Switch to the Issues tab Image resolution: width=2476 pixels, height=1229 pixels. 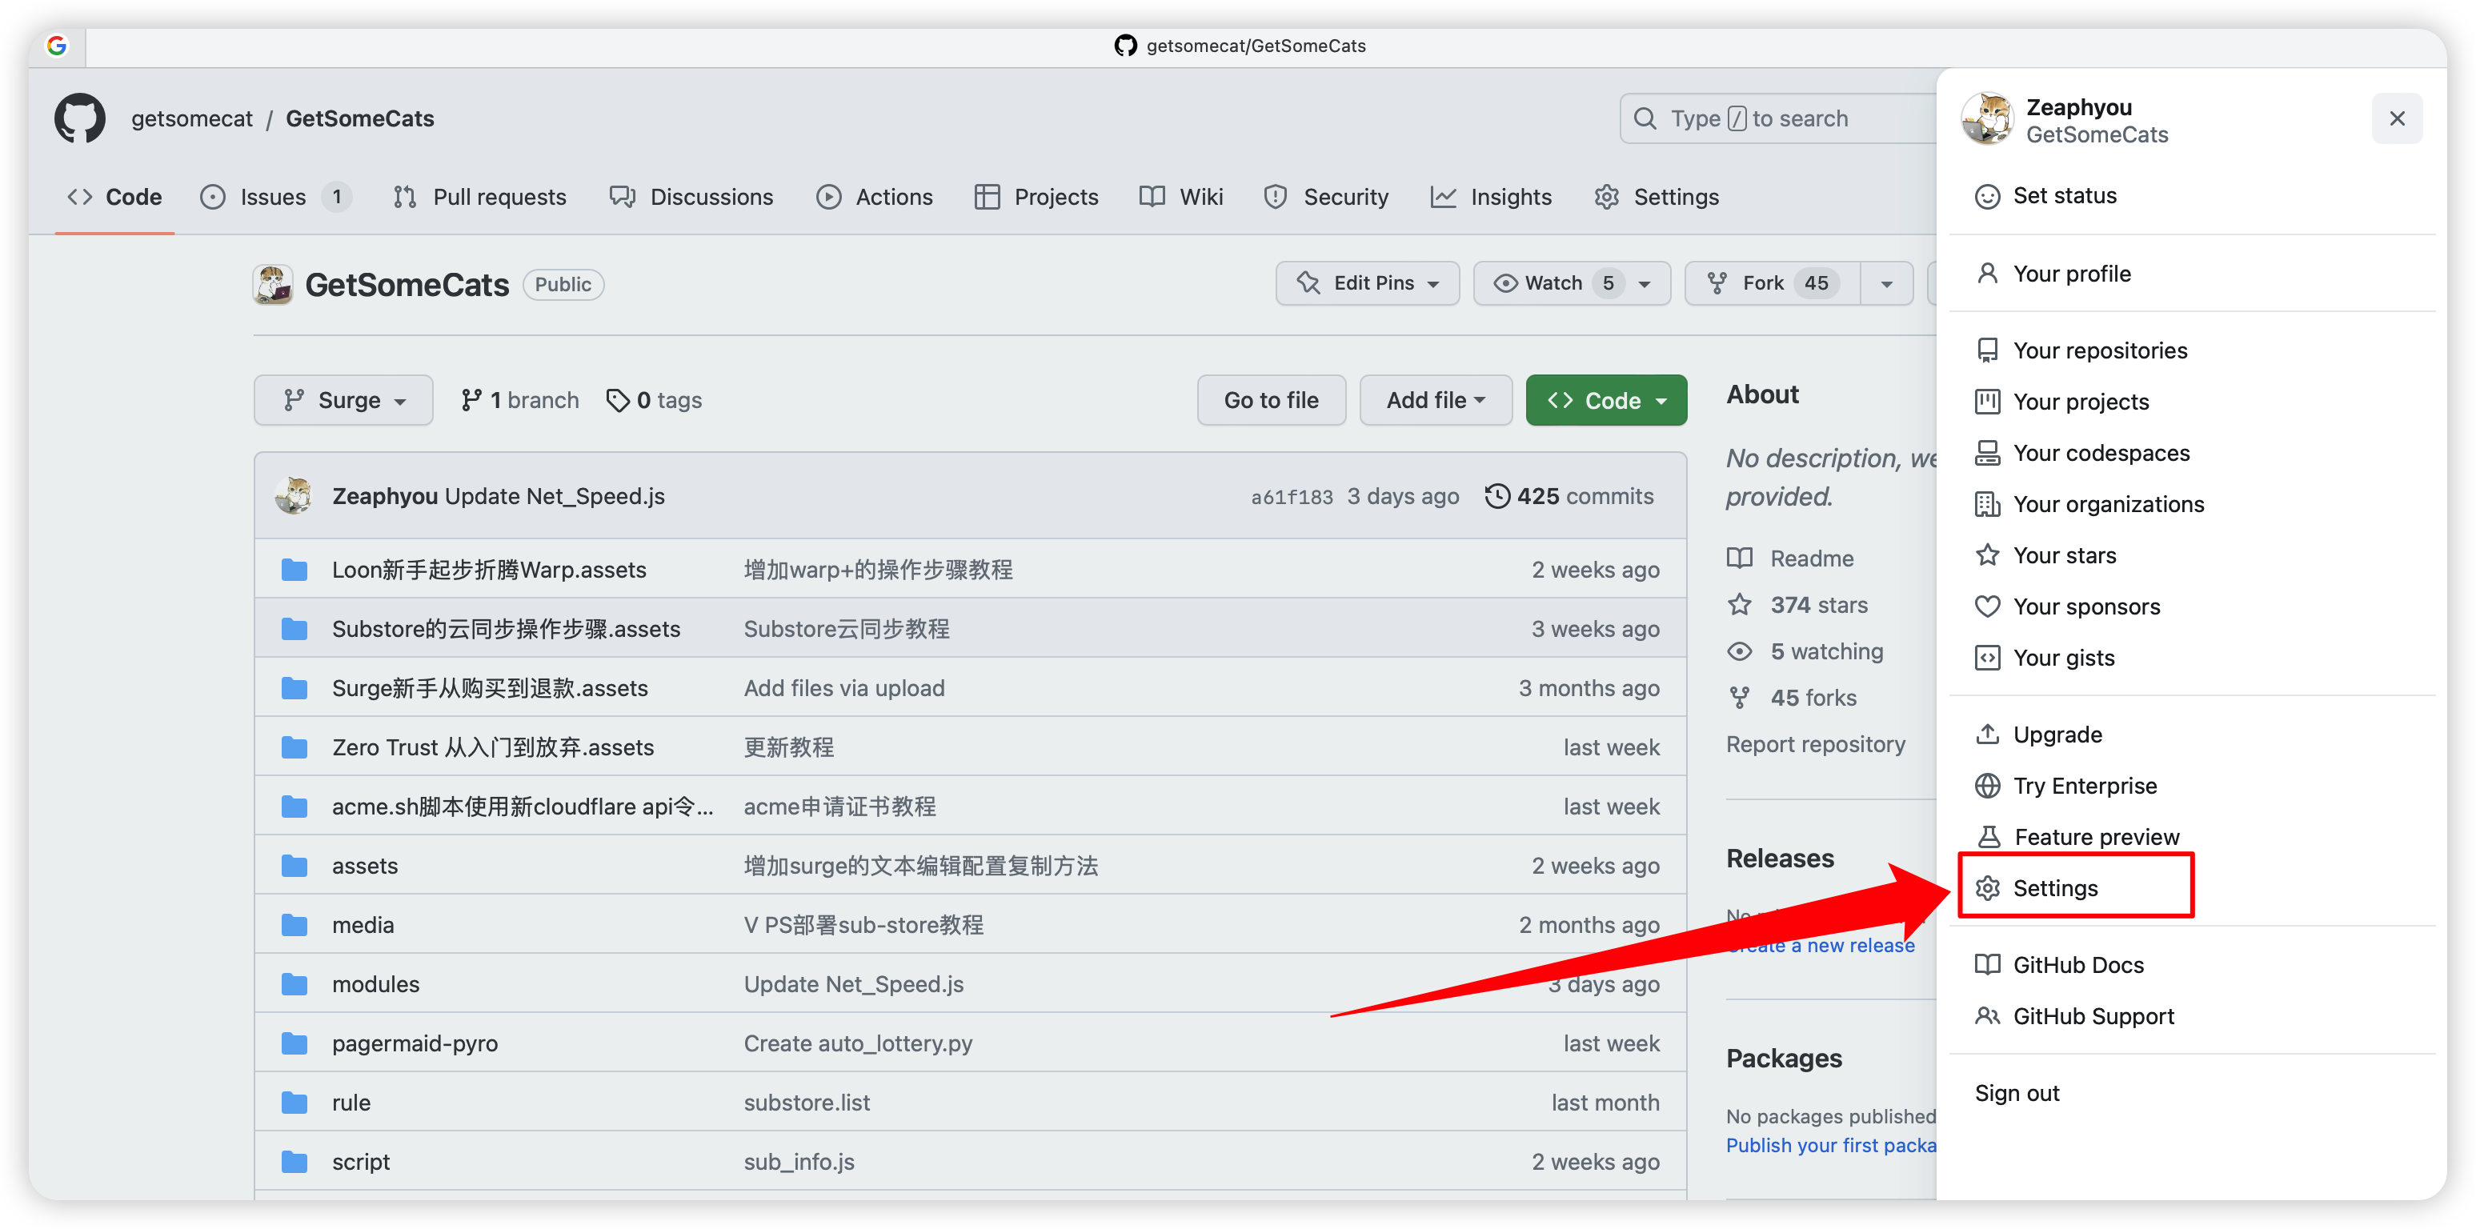point(273,197)
